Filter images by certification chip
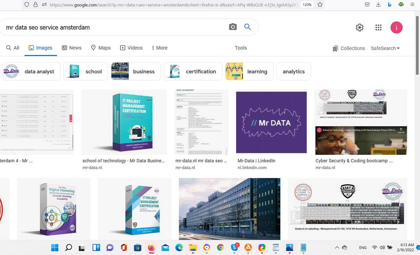This screenshot has height=255, width=420. pos(193,71)
